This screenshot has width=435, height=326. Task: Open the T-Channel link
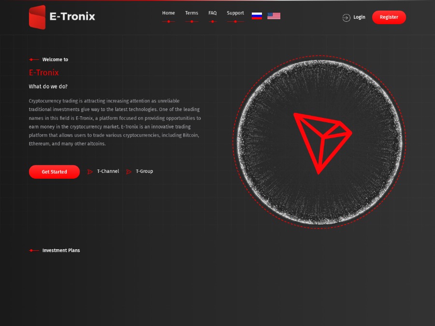(x=108, y=171)
